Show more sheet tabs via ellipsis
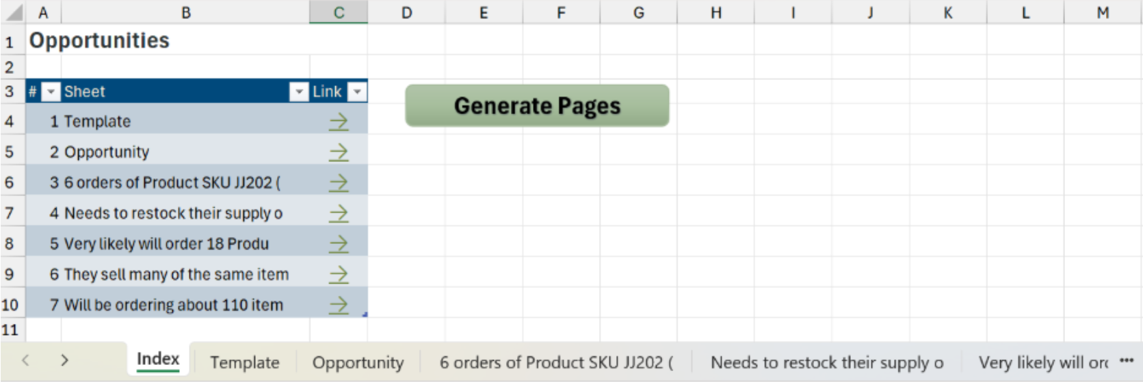The image size is (1143, 382). [1126, 361]
